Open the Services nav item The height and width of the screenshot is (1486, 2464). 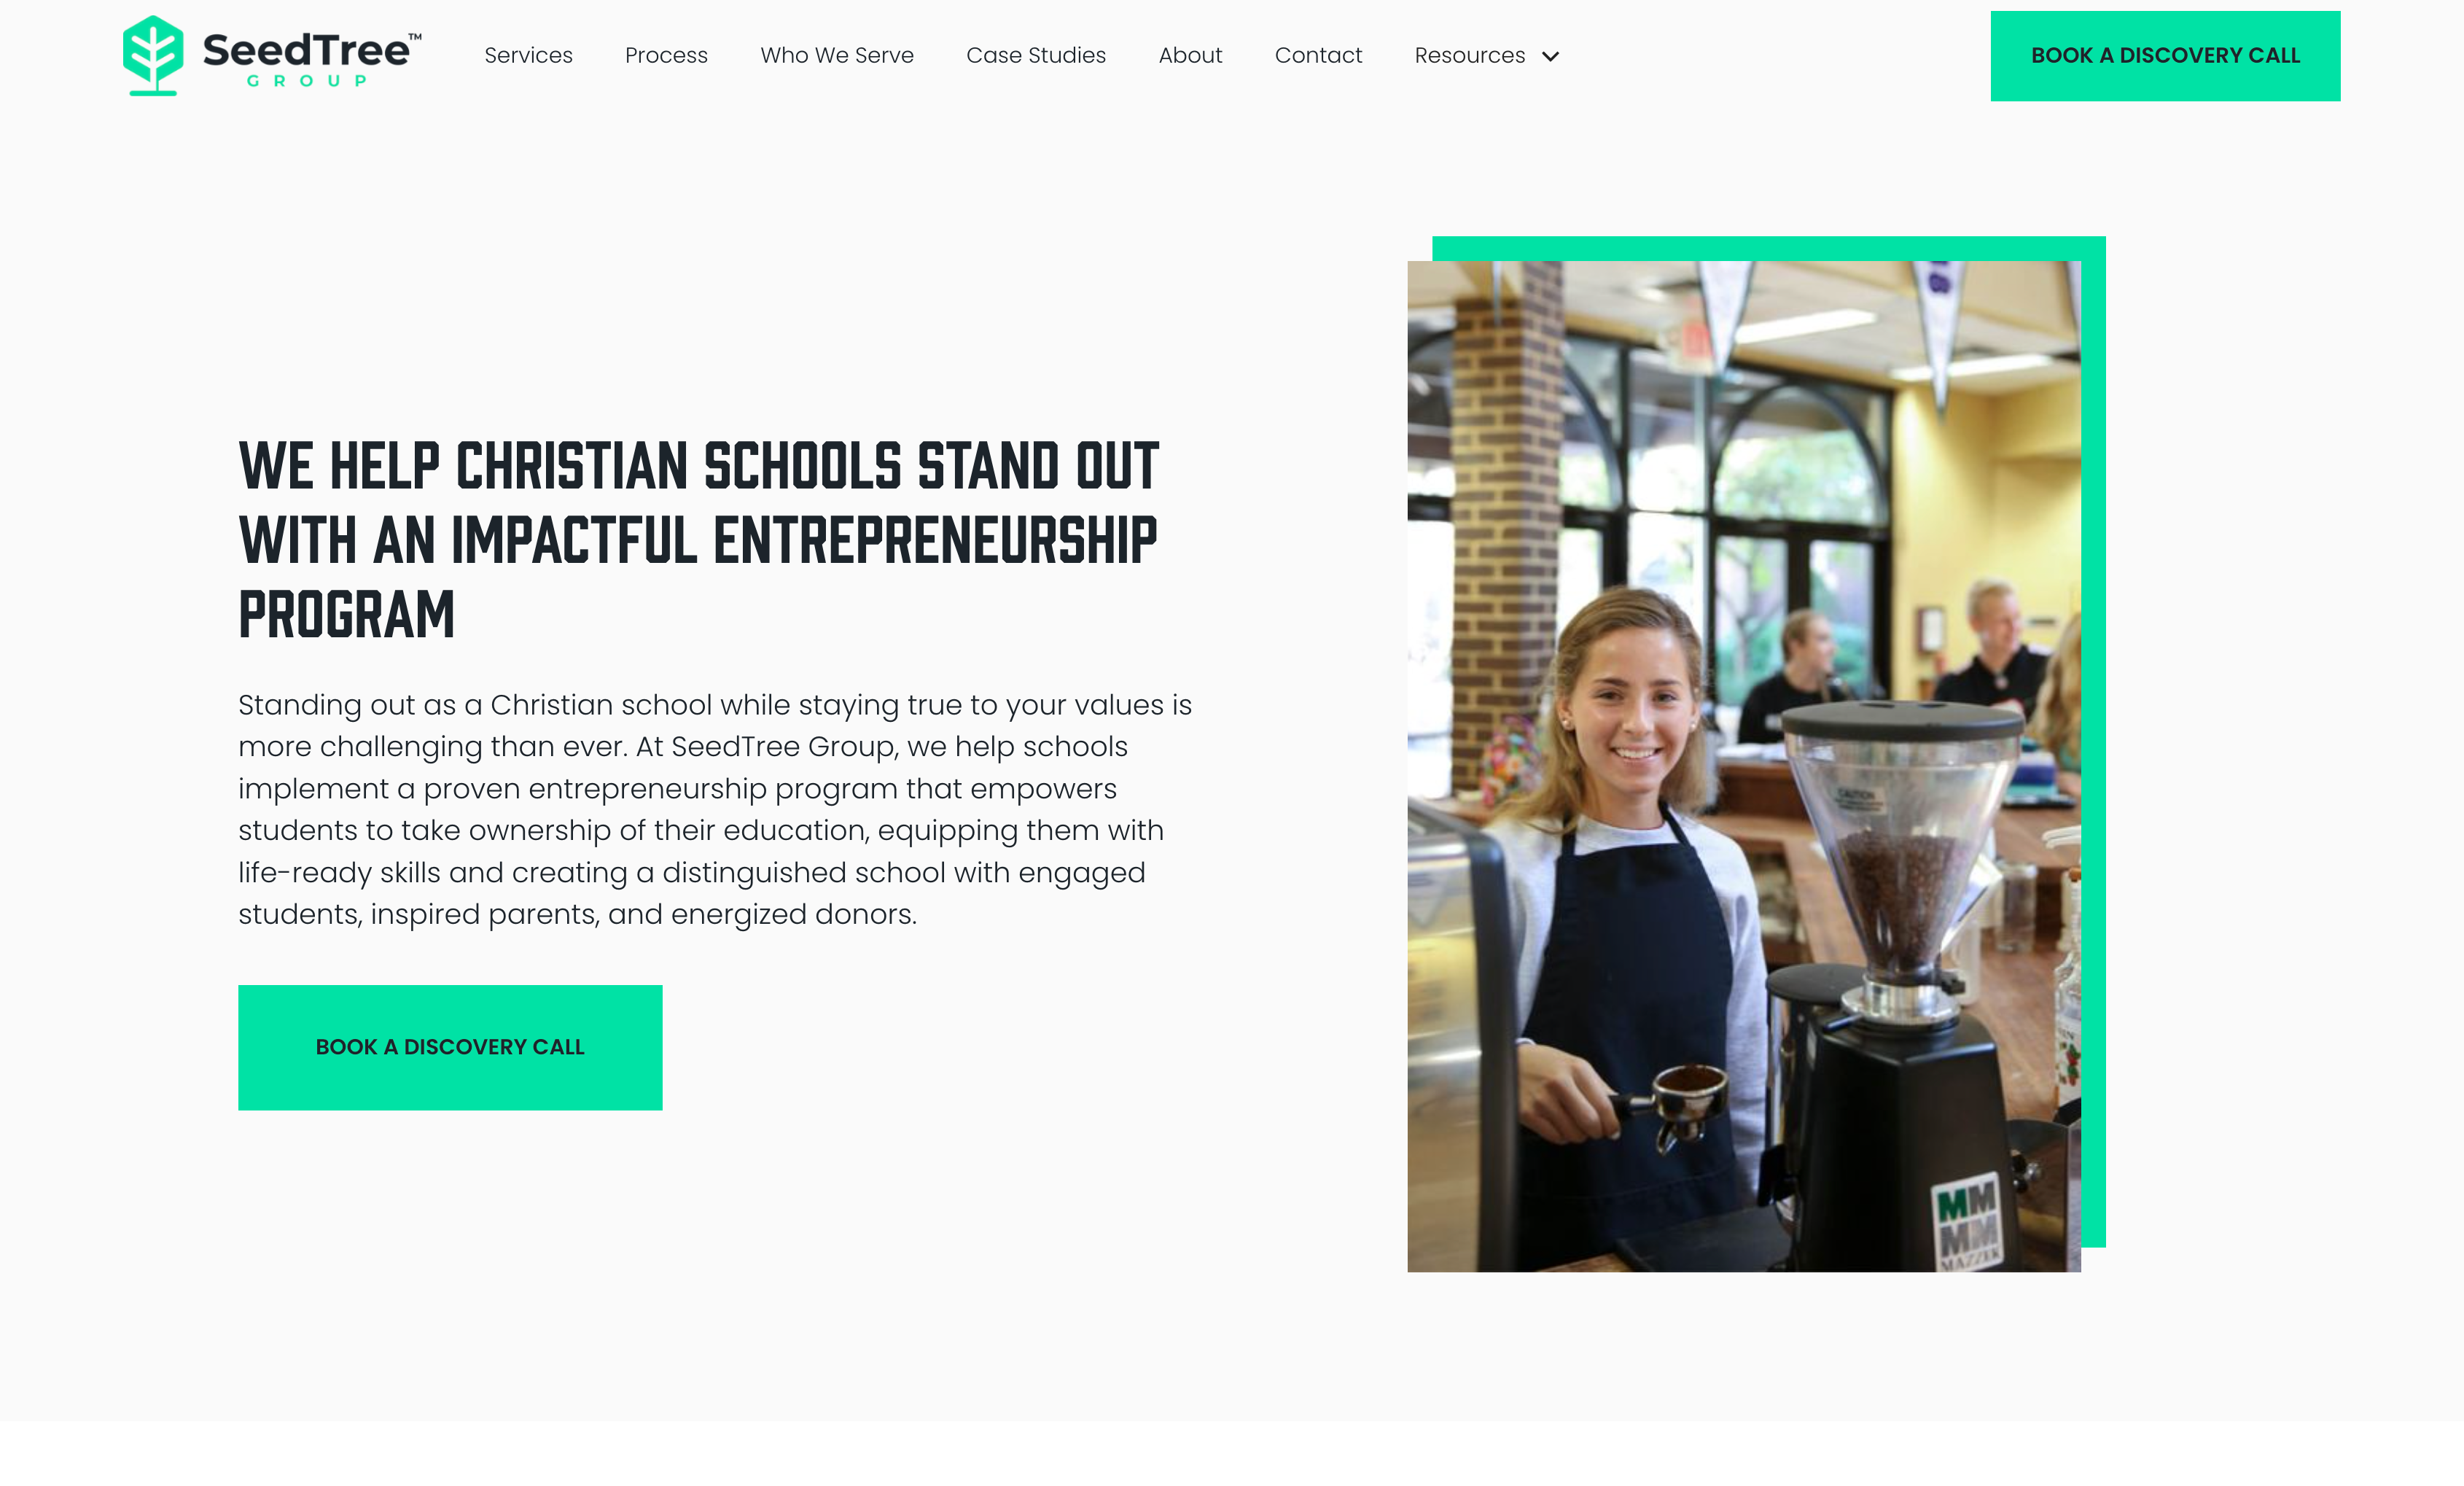click(x=528, y=56)
